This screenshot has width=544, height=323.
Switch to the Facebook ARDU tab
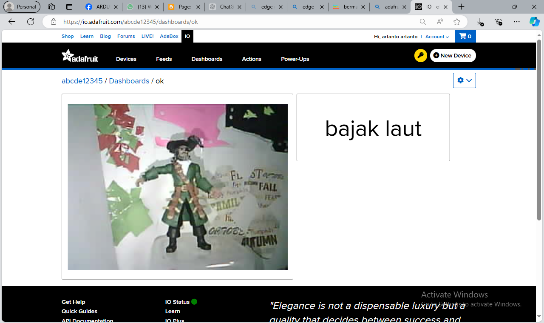pyautogui.click(x=101, y=7)
